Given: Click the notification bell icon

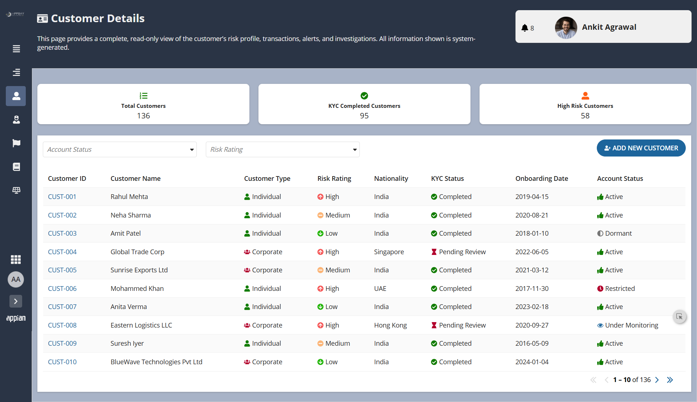Looking at the screenshot, I should [525, 28].
